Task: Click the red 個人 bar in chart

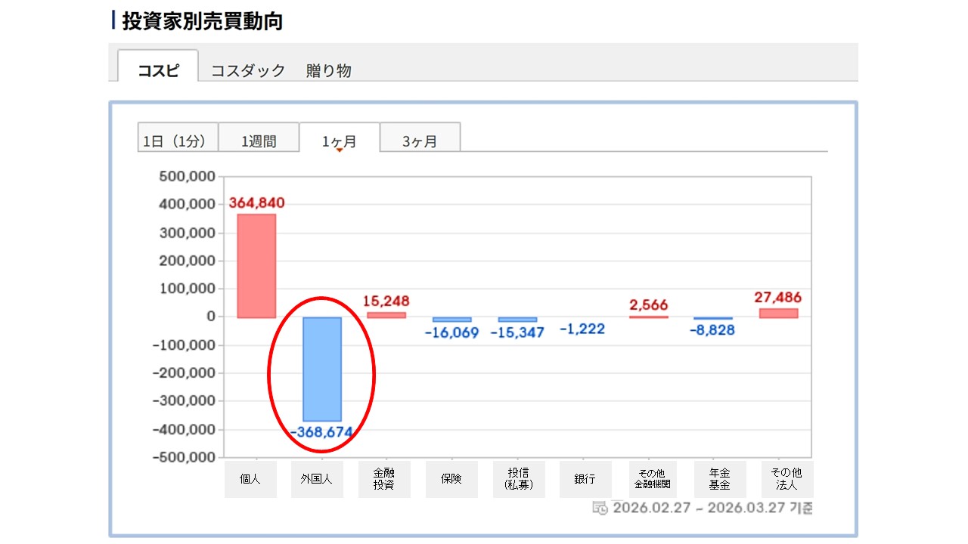Action: [256, 265]
